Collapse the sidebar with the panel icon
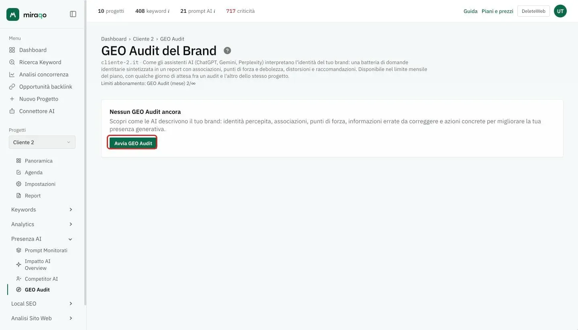The image size is (578, 330). [x=73, y=14]
